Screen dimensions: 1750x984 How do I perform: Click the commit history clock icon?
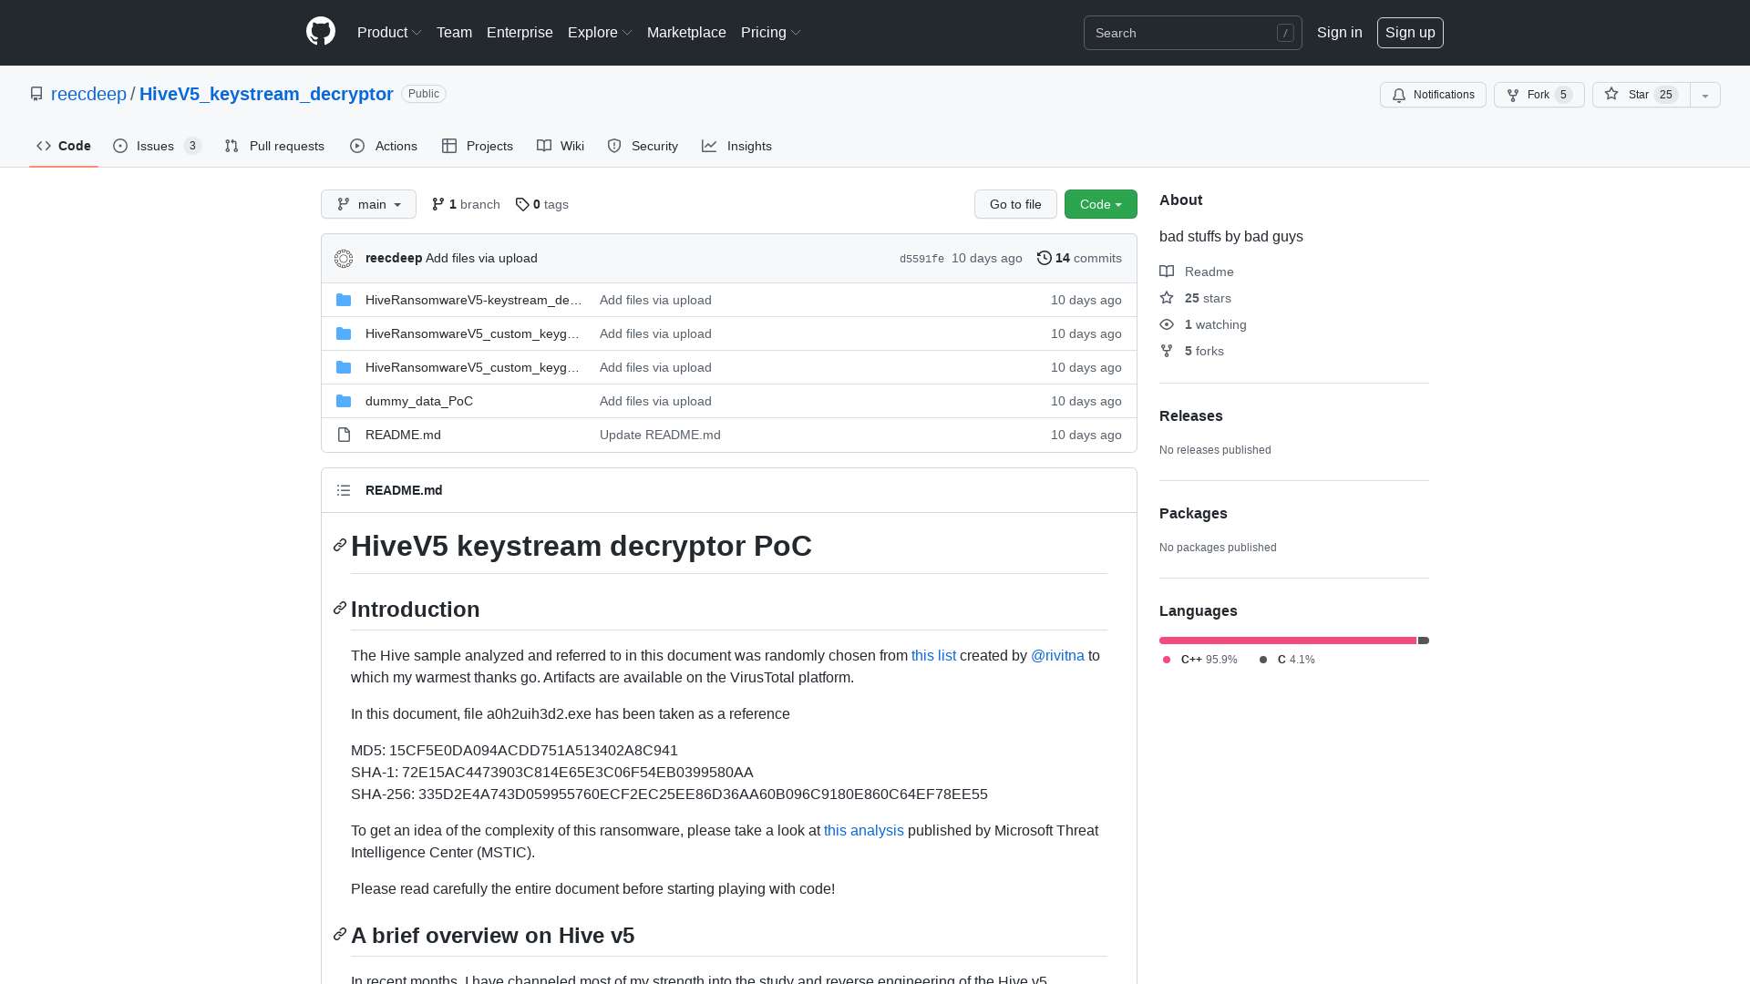tap(1045, 258)
